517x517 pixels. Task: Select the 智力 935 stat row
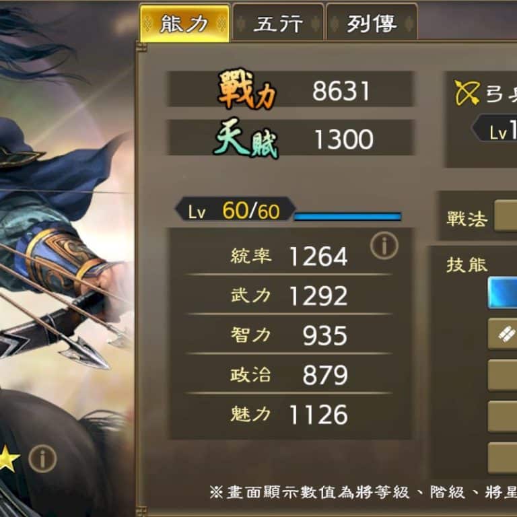pyautogui.click(x=289, y=334)
